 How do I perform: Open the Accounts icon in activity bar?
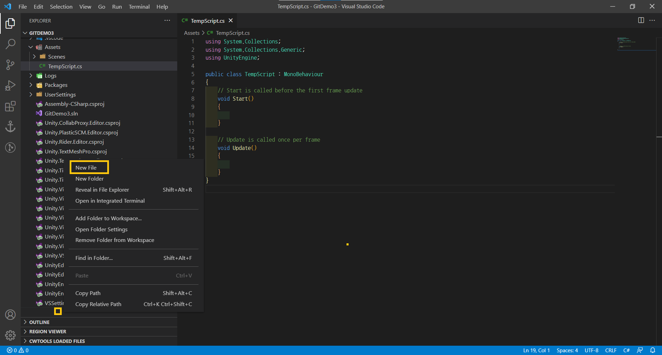(x=10, y=315)
